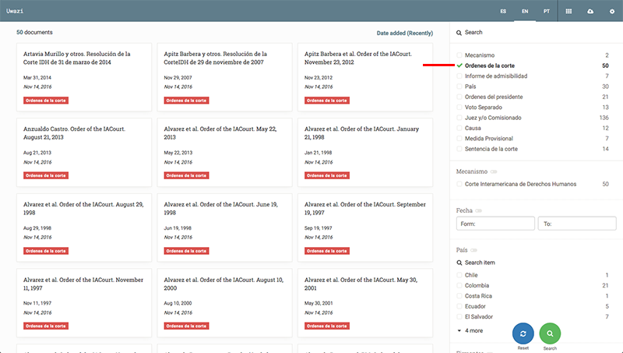The width and height of the screenshot is (623, 353).
Task: Open Alvarez et al. May 30, 2001 card
Action: tap(365, 303)
